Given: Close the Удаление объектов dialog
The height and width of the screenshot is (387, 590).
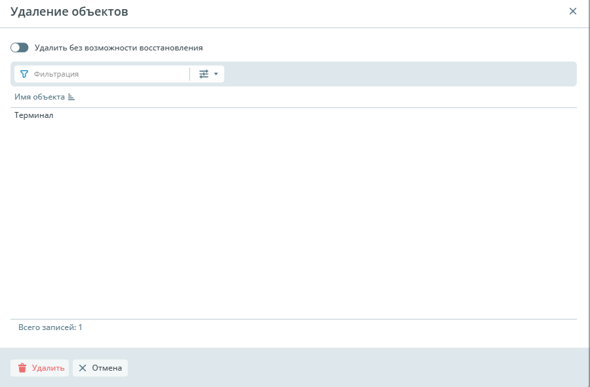Looking at the screenshot, I should click(572, 11).
